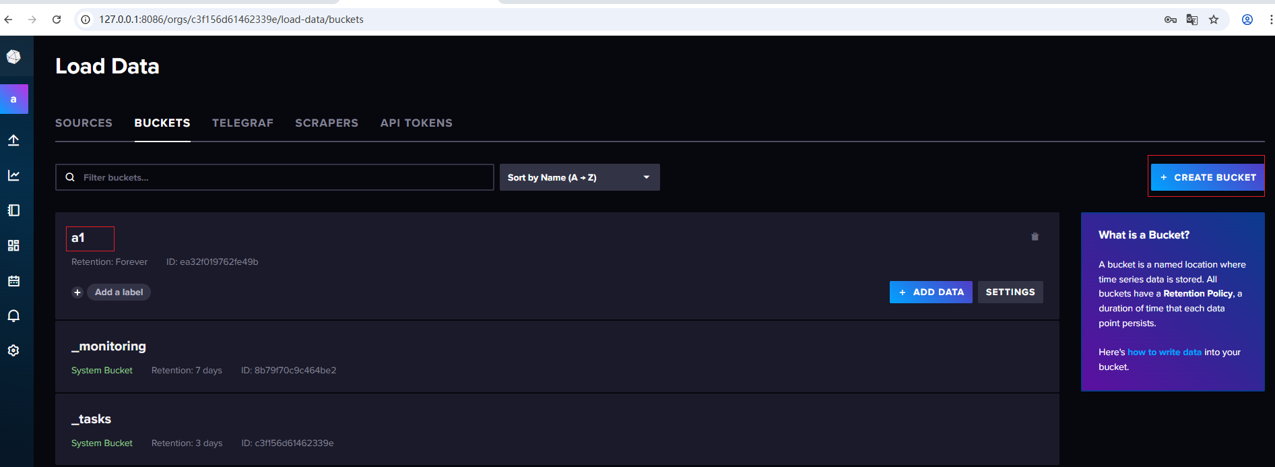Image resolution: width=1275 pixels, height=467 pixels.
Task: Click the Add a label pill
Action: coord(119,292)
